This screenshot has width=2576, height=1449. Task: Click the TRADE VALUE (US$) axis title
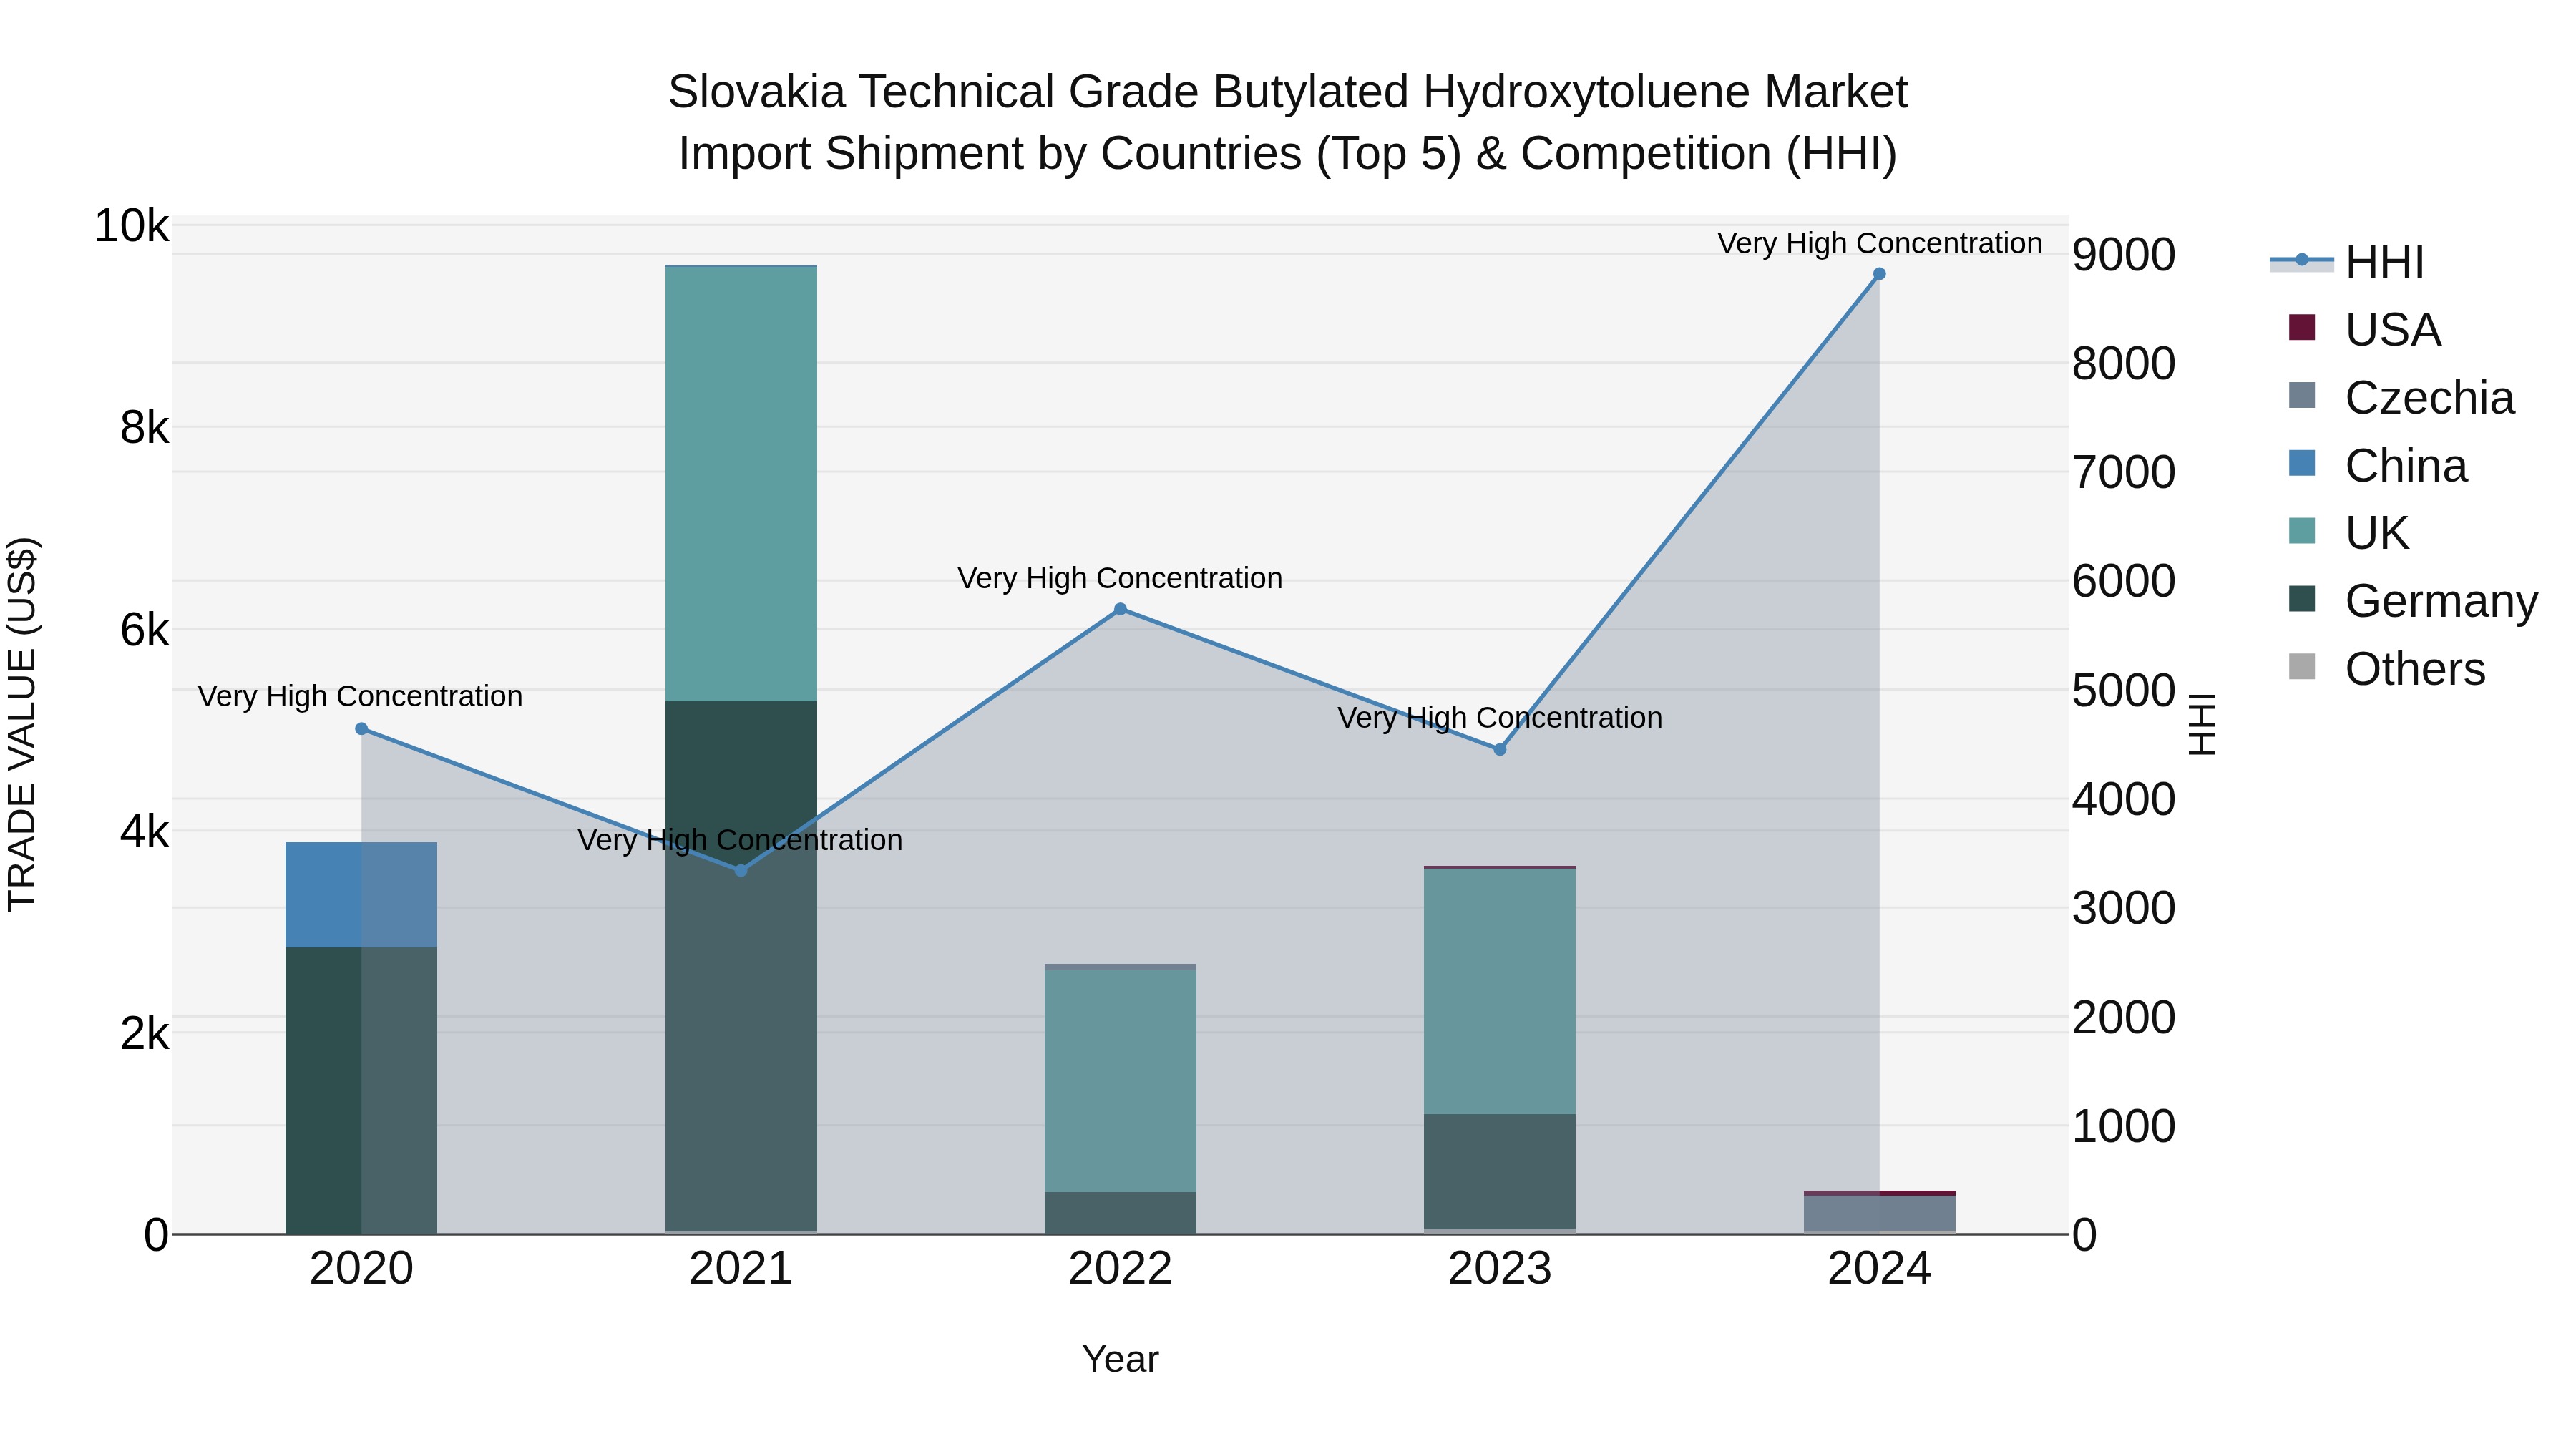pos(22,724)
